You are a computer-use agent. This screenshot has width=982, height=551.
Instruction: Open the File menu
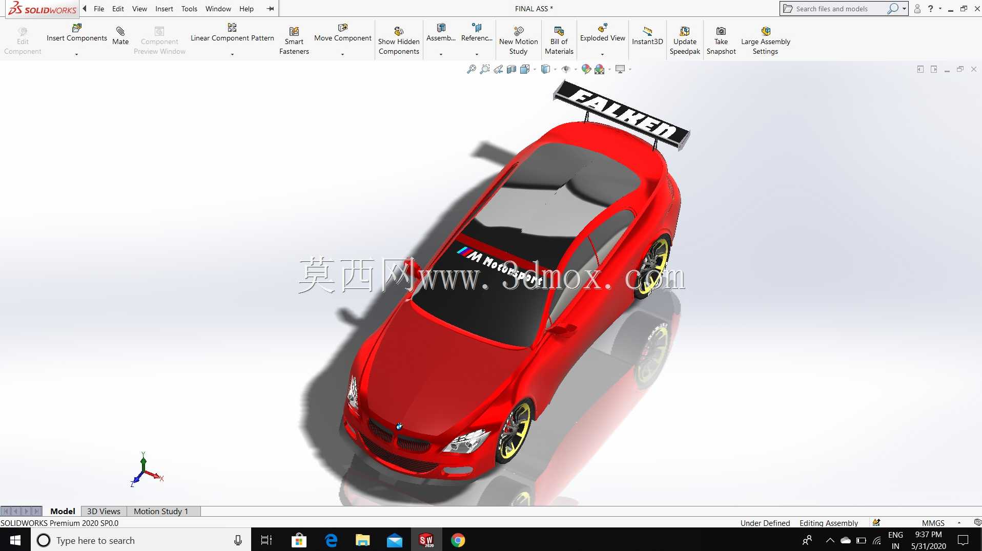coord(99,9)
